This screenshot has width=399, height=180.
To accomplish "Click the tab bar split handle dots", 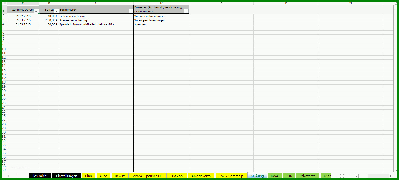I will click(350, 176).
